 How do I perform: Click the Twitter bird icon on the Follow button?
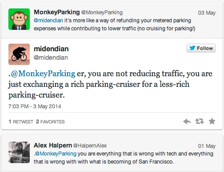(192, 48)
